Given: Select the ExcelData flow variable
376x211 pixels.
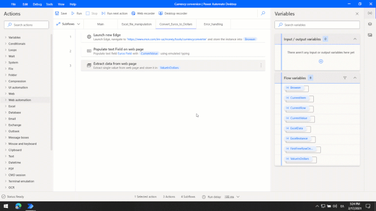Looking at the screenshot, I should 296,128.
